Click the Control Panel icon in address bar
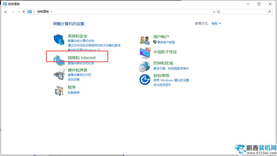The width and height of the screenshot is (277, 156). tap(29, 12)
